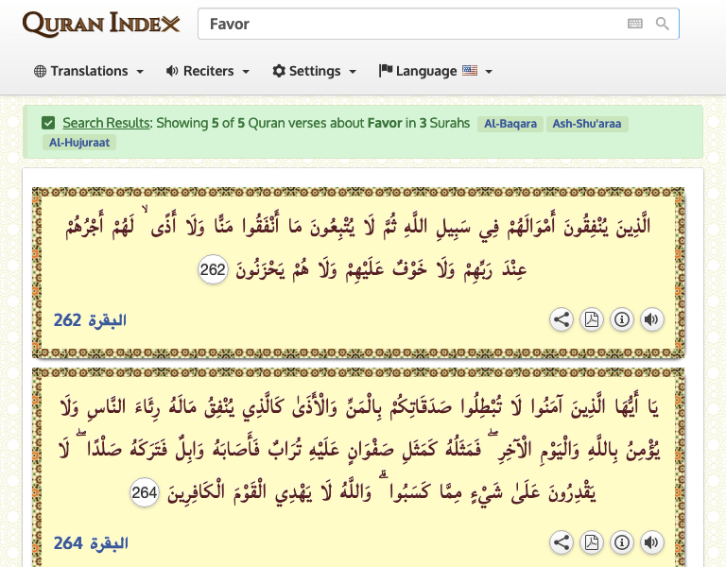726x567 pixels.
Task: Click the Favor search input field
Action: 438,24
